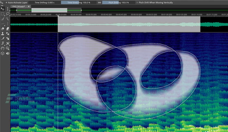Viewport: 228px width, 132px height.
Task: Click overview navigator right end handle
Action: (81, 10)
